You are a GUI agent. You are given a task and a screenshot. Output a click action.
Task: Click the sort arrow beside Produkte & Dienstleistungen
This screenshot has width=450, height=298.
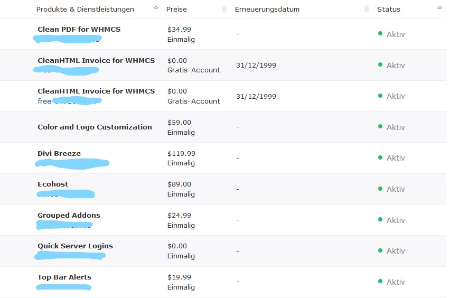[x=155, y=8]
